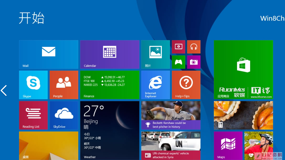The image size is (285, 160).
Task: Click the NIKKEI 225 row in Finance
Action: pyautogui.click(x=104, y=85)
